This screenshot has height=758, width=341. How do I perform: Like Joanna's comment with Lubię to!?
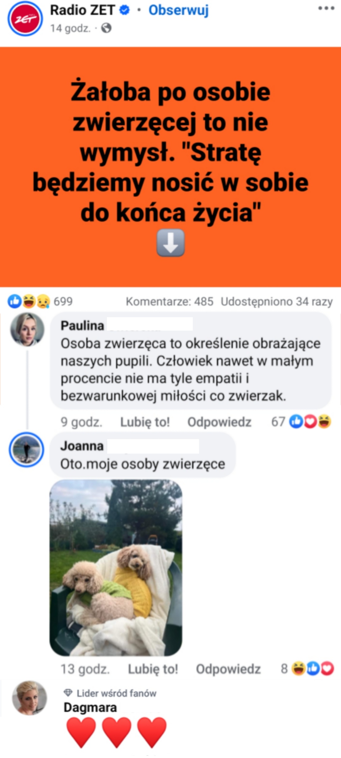(153, 669)
